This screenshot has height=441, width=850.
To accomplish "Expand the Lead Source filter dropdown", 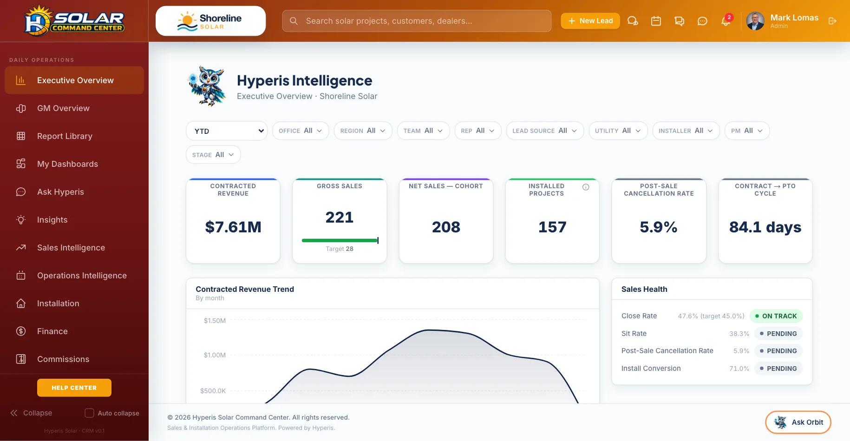I will point(545,131).
